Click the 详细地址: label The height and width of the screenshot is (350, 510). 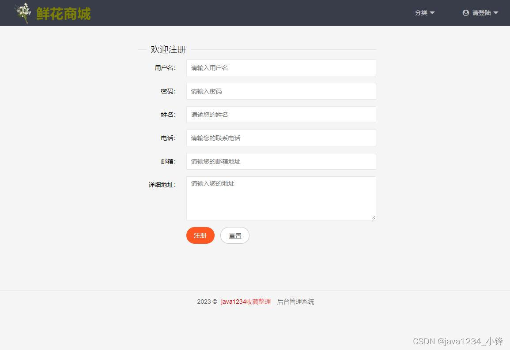(162, 185)
